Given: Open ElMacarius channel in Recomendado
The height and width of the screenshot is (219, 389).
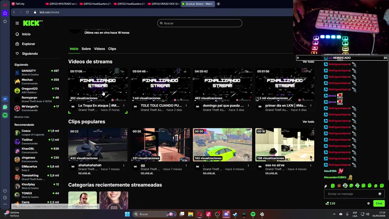Looking at the screenshot, I should 36,168.
